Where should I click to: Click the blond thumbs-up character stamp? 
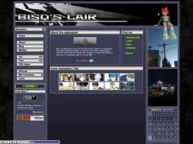tap(112, 86)
